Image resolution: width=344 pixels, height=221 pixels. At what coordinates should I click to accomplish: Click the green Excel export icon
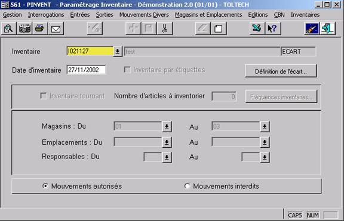pos(257,29)
